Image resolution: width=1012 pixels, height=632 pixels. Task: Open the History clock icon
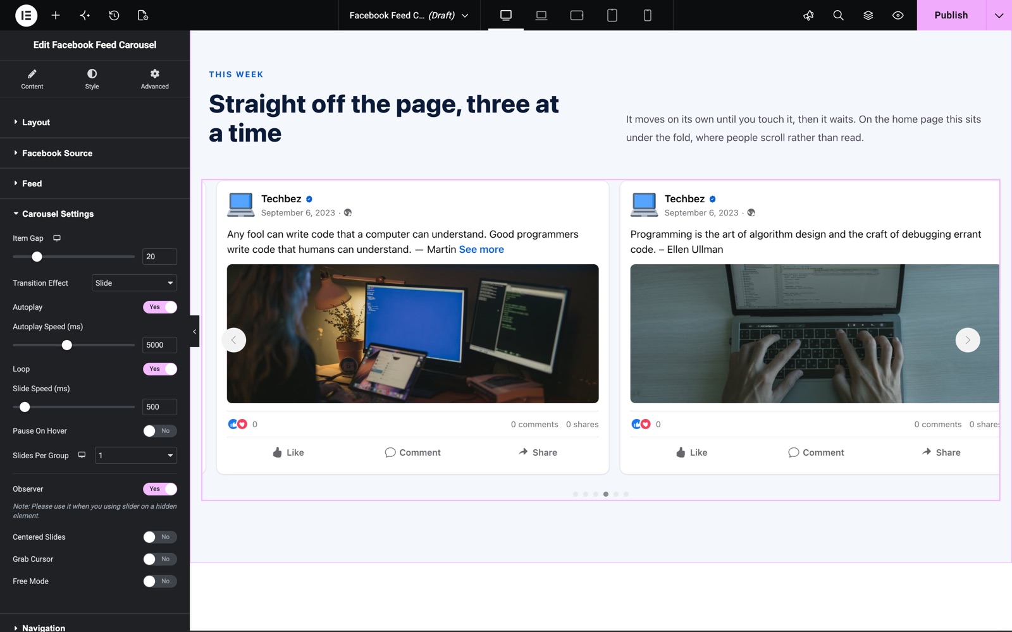coord(114,15)
